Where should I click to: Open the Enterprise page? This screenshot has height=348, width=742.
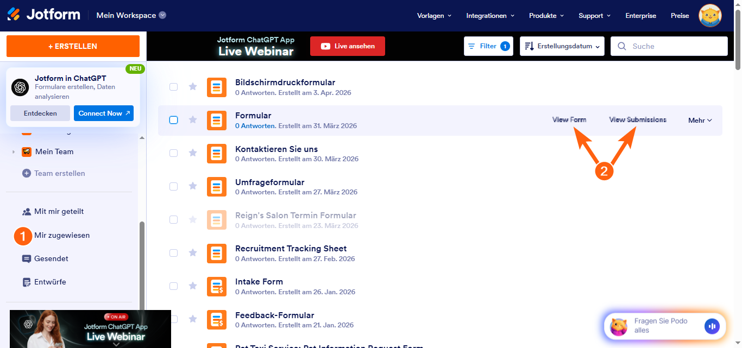click(641, 16)
